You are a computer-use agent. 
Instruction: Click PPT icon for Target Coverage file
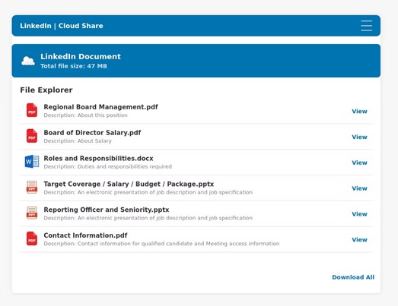tap(32, 188)
